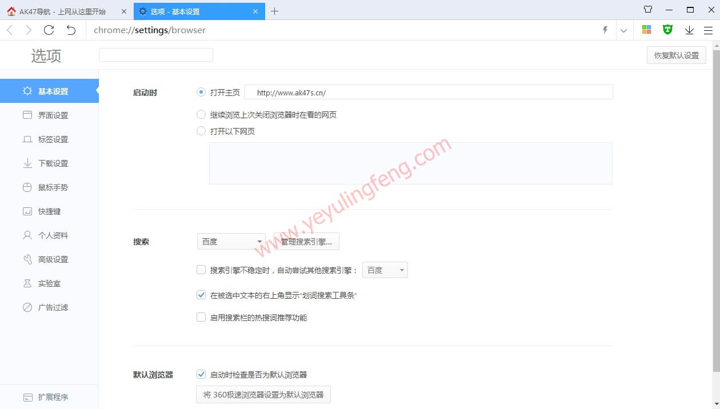Click the undo closed tab icon
The width and height of the screenshot is (720, 409).
(x=71, y=30)
